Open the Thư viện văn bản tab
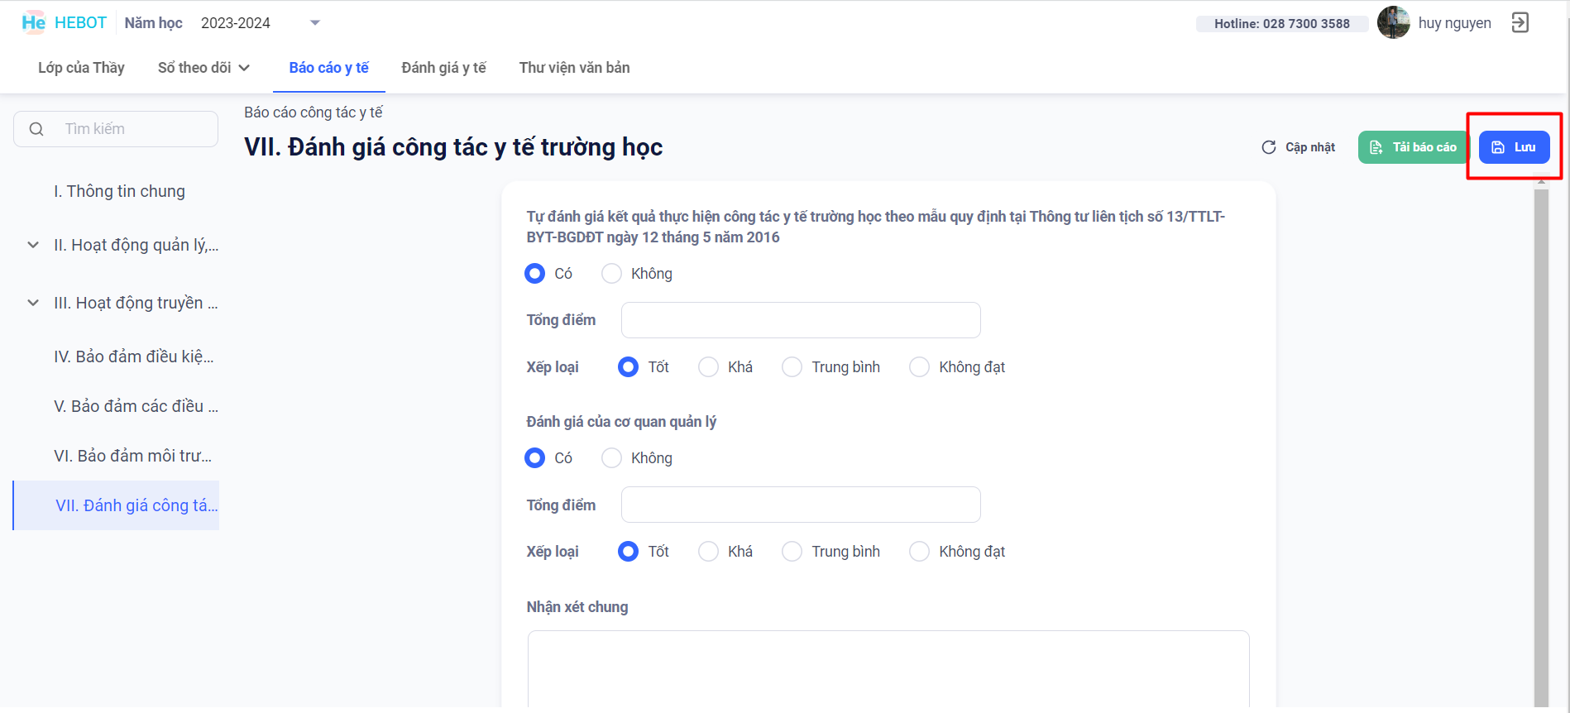 point(574,68)
